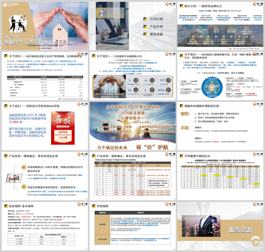Click the 详细内容 table header
Image resolution: width=265 pixels, height=252 pixels.
pyautogui.click(x=140, y=213)
